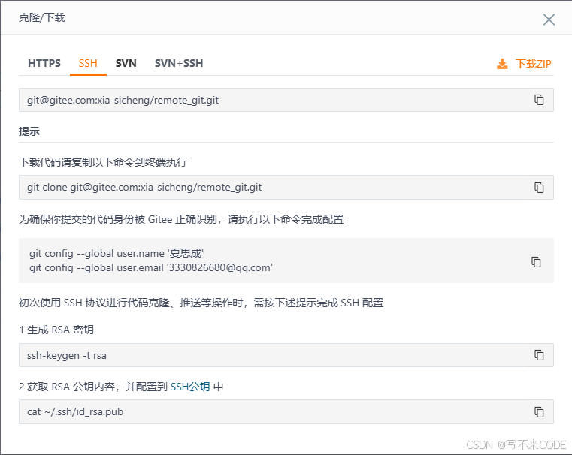Click the git@gitee.com repository URL field

tap(286, 100)
